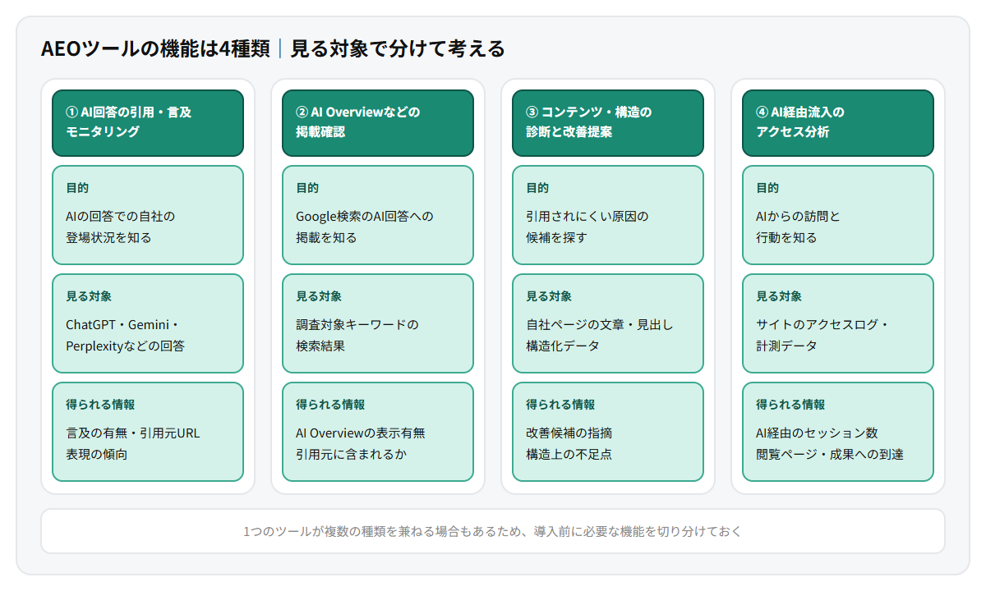Click text '自社ページの文章・見出し構造化データ'

(599, 336)
